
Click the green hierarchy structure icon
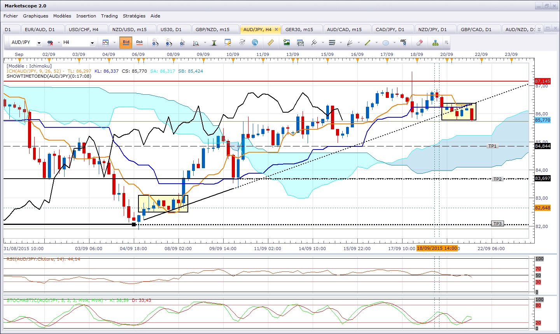tap(435, 42)
